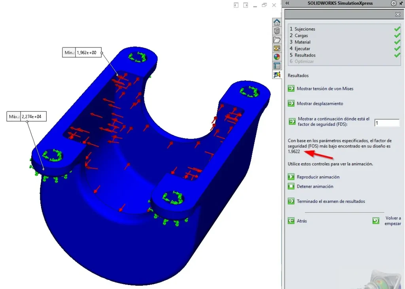The image size is (405, 289).
Task: Open the File Explorer folder icon
Action: [x=276, y=40]
